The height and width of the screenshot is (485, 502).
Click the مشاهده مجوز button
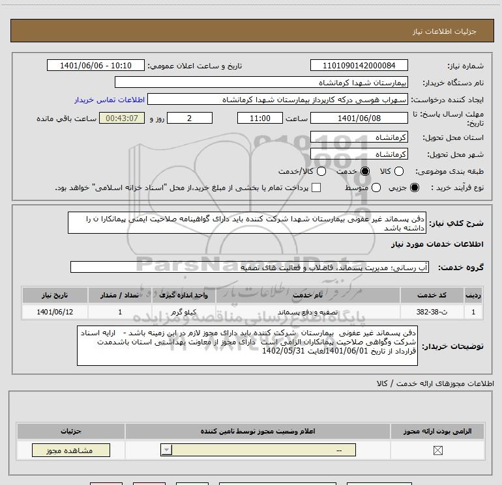(71, 450)
